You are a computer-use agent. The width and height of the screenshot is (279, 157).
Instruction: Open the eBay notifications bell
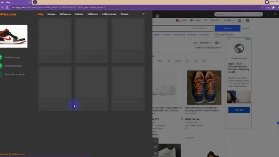(x=239, y=20)
